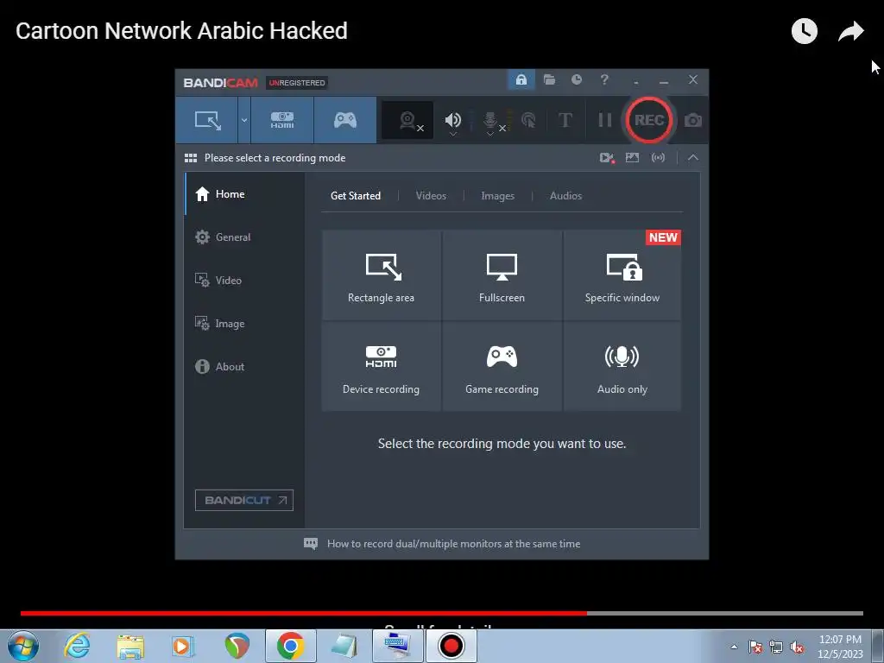The width and height of the screenshot is (884, 663).
Task: Open the output folder icon
Action: click(549, 79)
